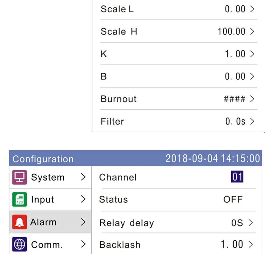Open the K coefficient value arrow
This screenshot has width=273, height=254.
[252, 54]
